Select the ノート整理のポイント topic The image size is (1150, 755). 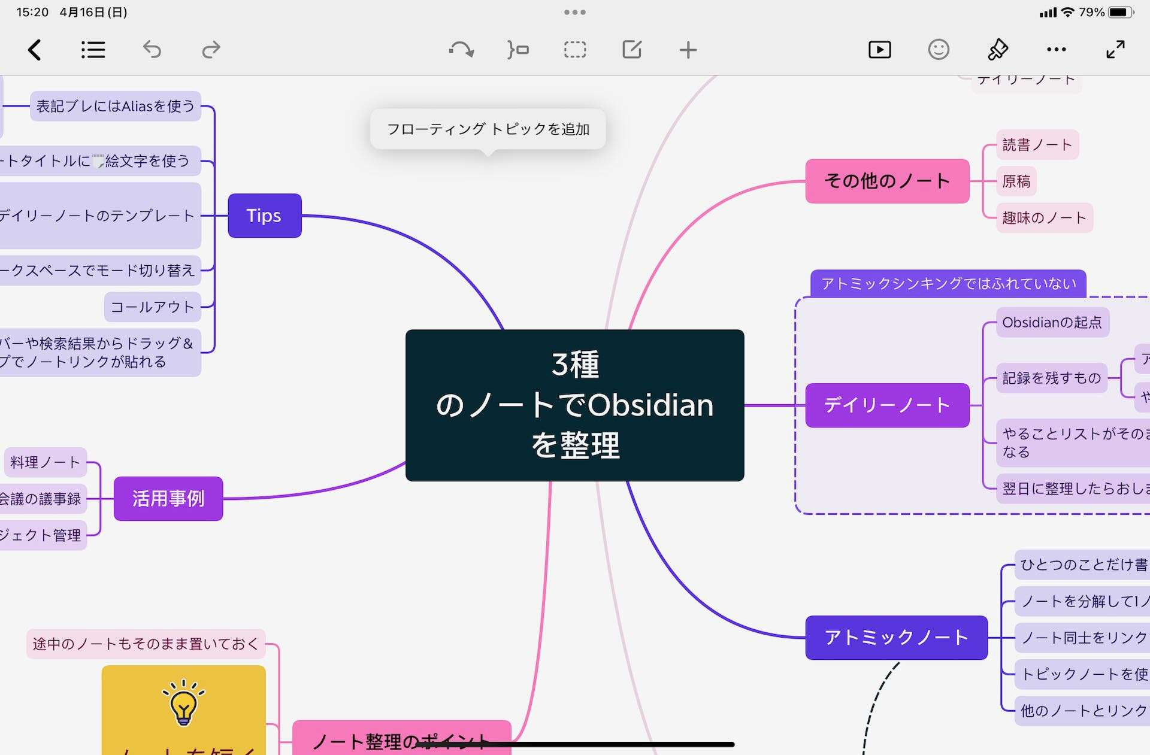[402, 738]
